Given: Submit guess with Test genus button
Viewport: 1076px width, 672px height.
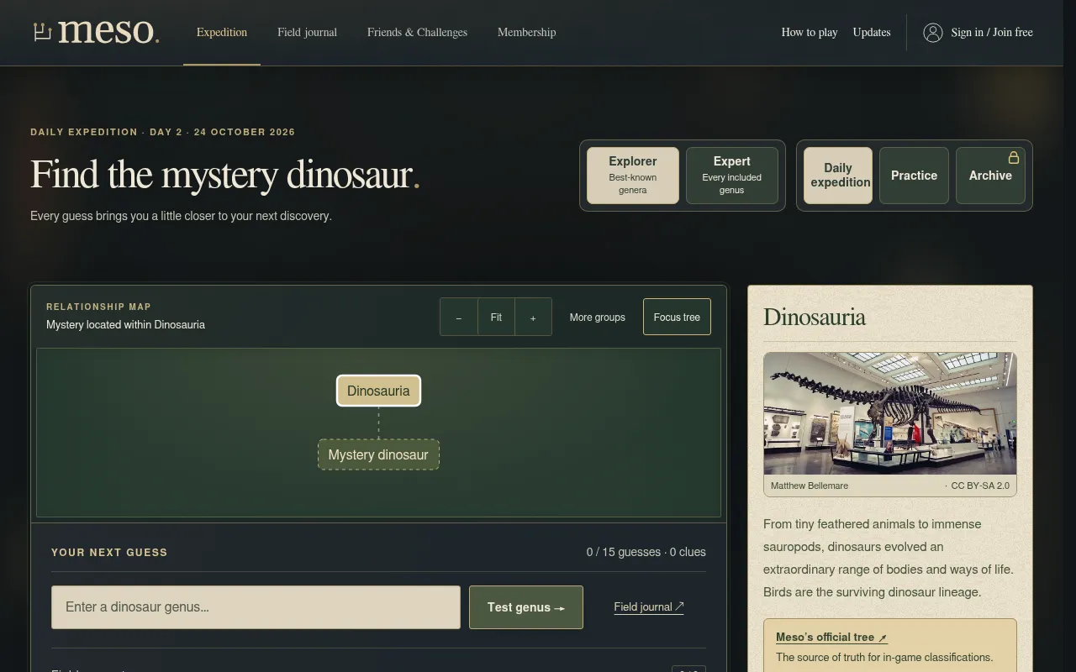Looking at the screenshot, I should [x=526, y=607].
